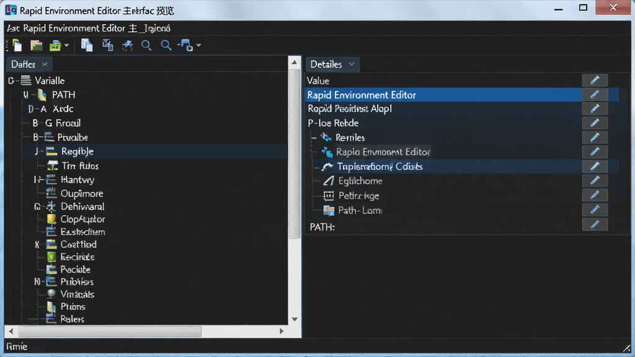Click the Regibje folder icon

click(51, 151)
